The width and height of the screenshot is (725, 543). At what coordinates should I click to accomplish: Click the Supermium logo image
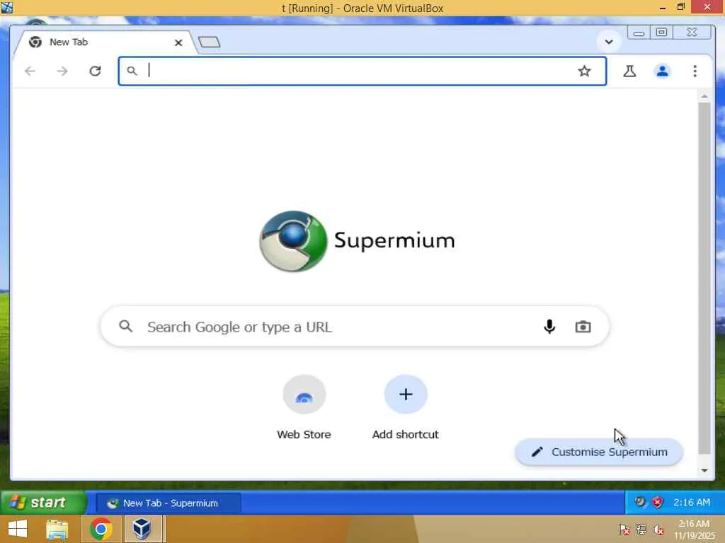click(x=293, y=241)
